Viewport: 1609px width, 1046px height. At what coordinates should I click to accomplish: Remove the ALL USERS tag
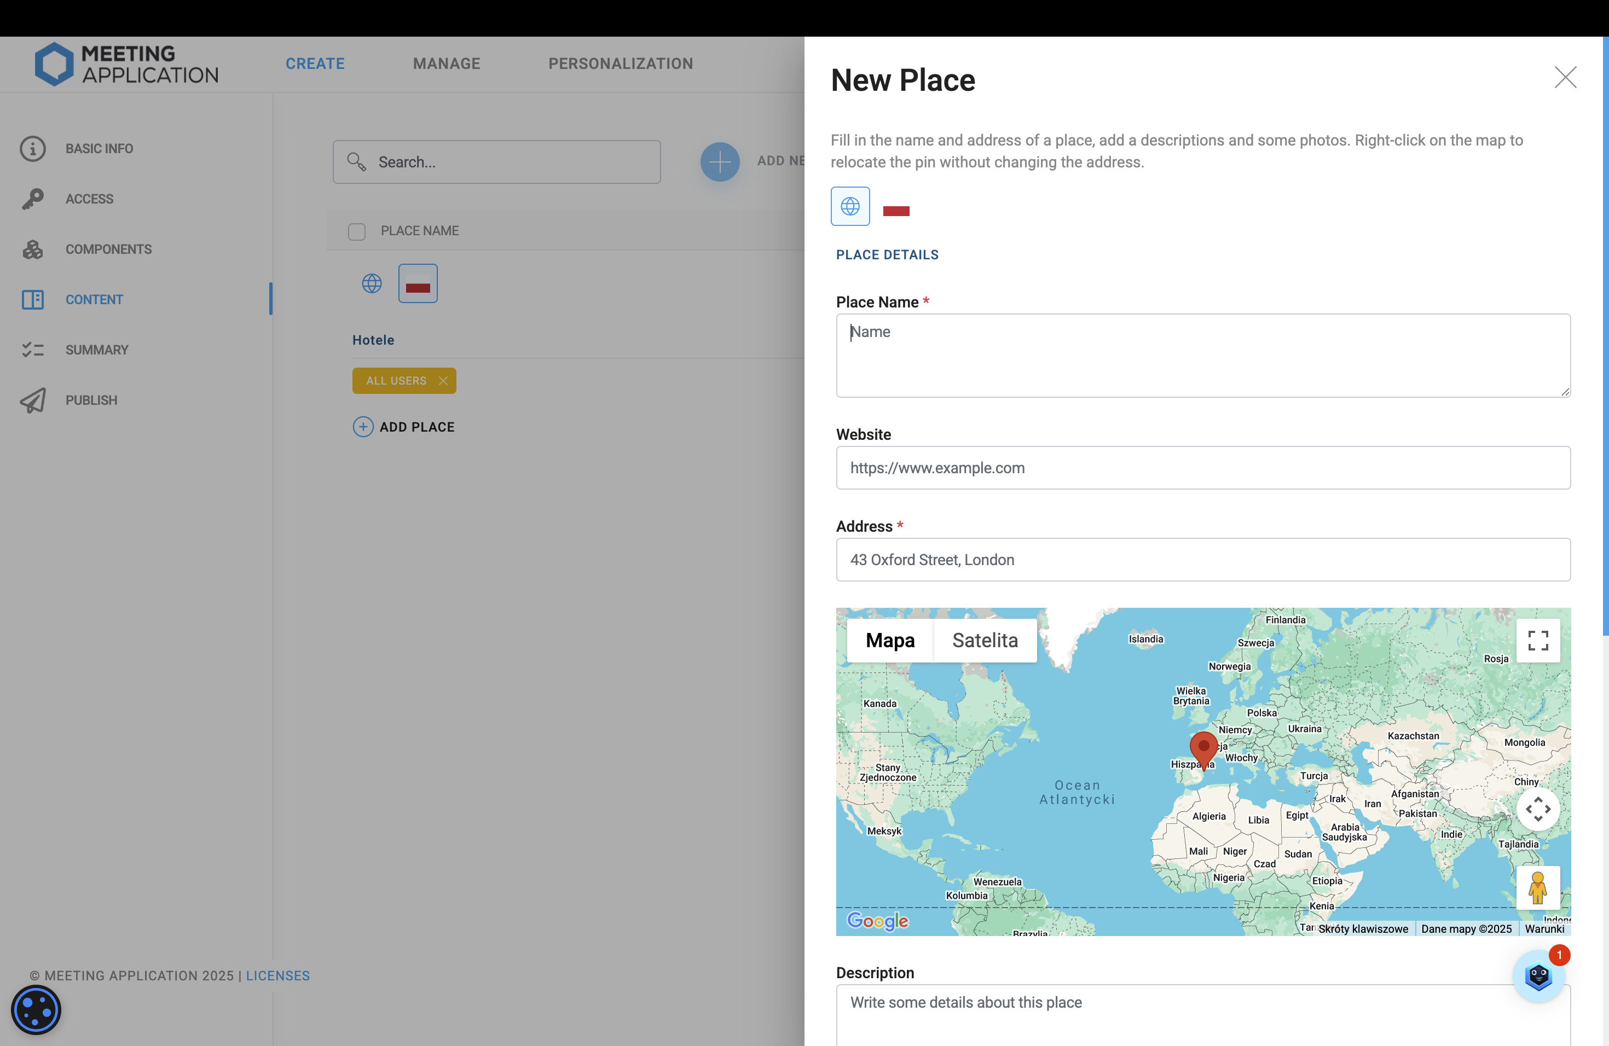click(443, 380)
